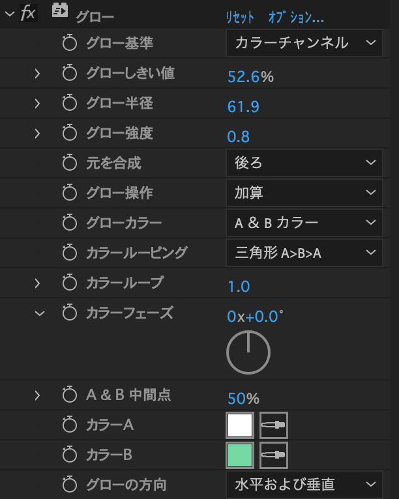Open the オプション... link for グロー

[x=296, y=17]
